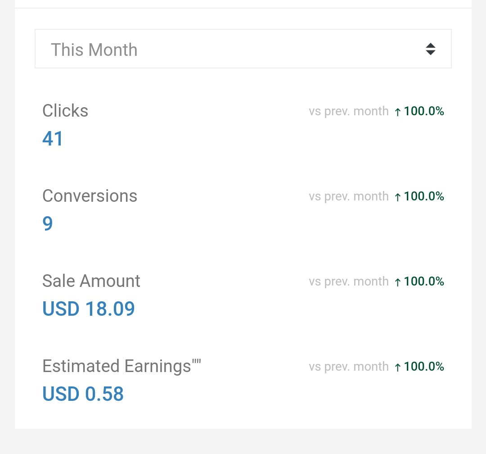Click the USD 18.09 sale amount value

click(x=88, y=309)
